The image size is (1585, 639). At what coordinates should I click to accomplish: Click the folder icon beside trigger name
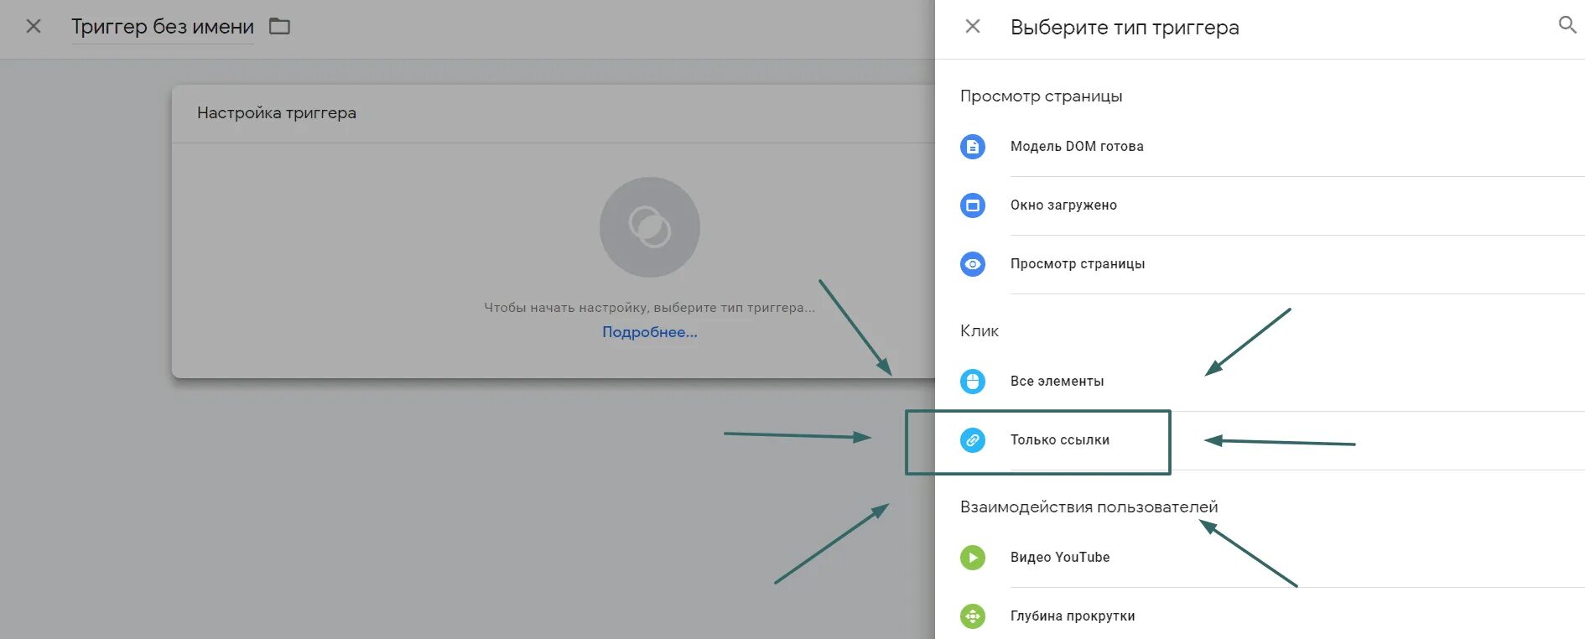279,27
